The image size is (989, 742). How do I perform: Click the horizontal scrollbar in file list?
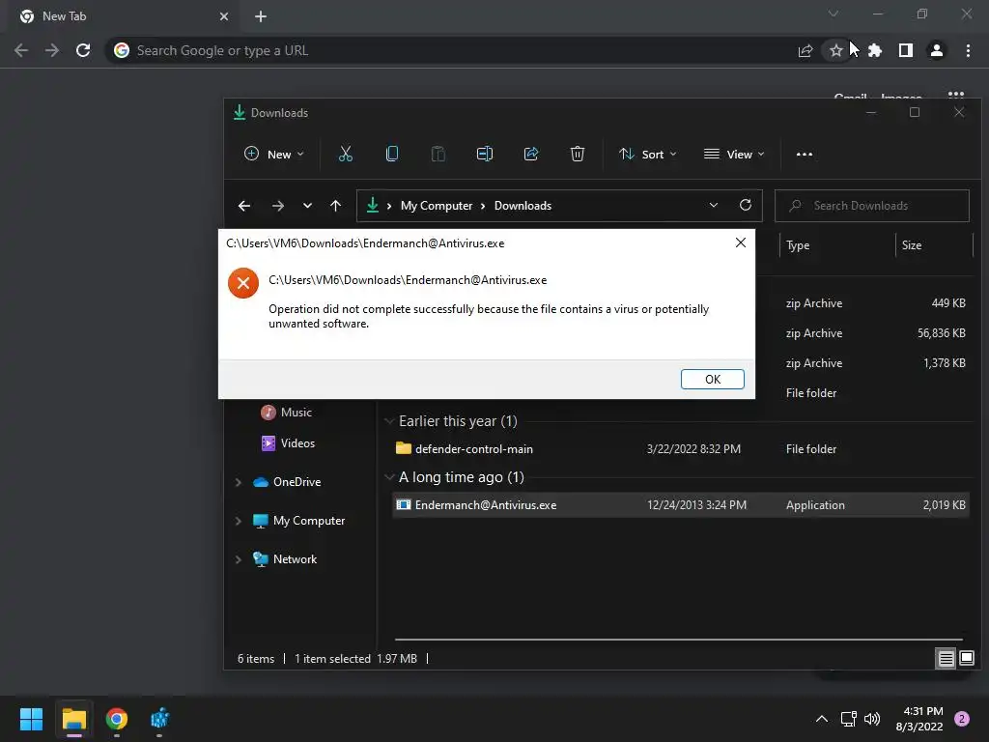(679, 640)
